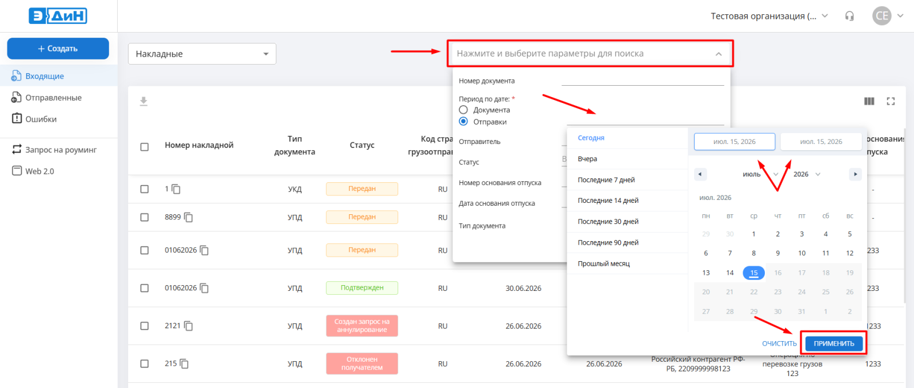Open the user menu chevron beside the CE avatar
The image size is (914, 388).
(900, 16)
